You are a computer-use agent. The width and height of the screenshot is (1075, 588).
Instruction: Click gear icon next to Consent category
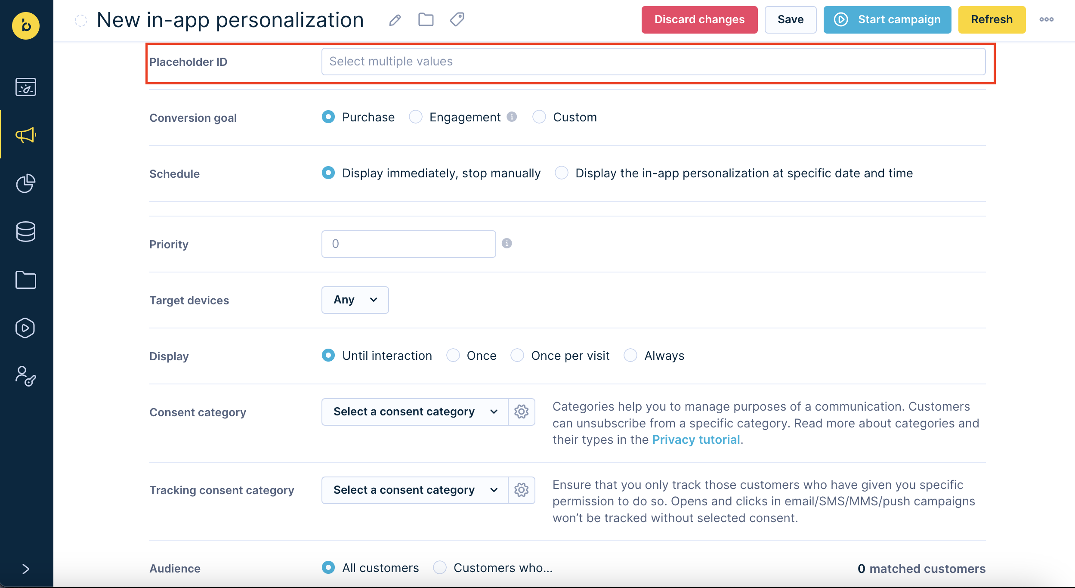click(521, 412)
